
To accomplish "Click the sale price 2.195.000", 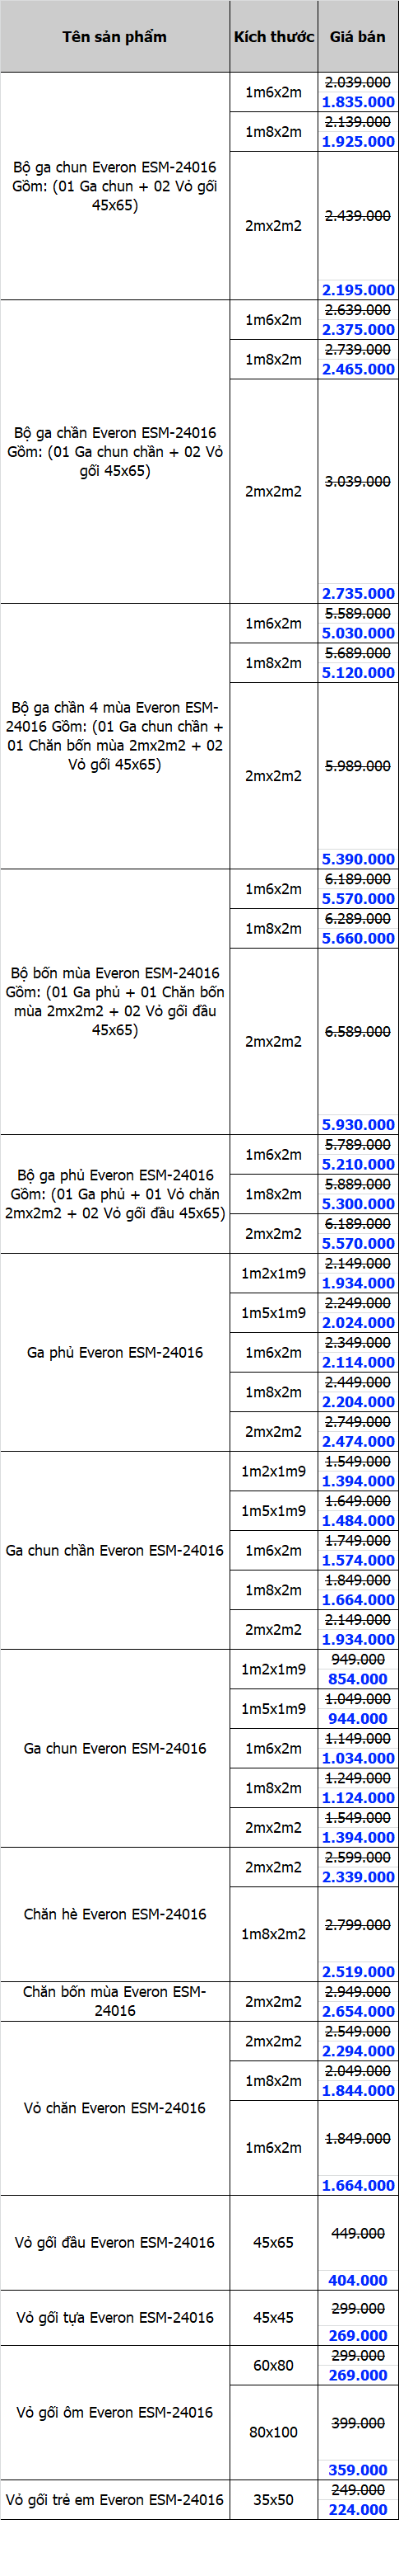I will coord(358,290).
